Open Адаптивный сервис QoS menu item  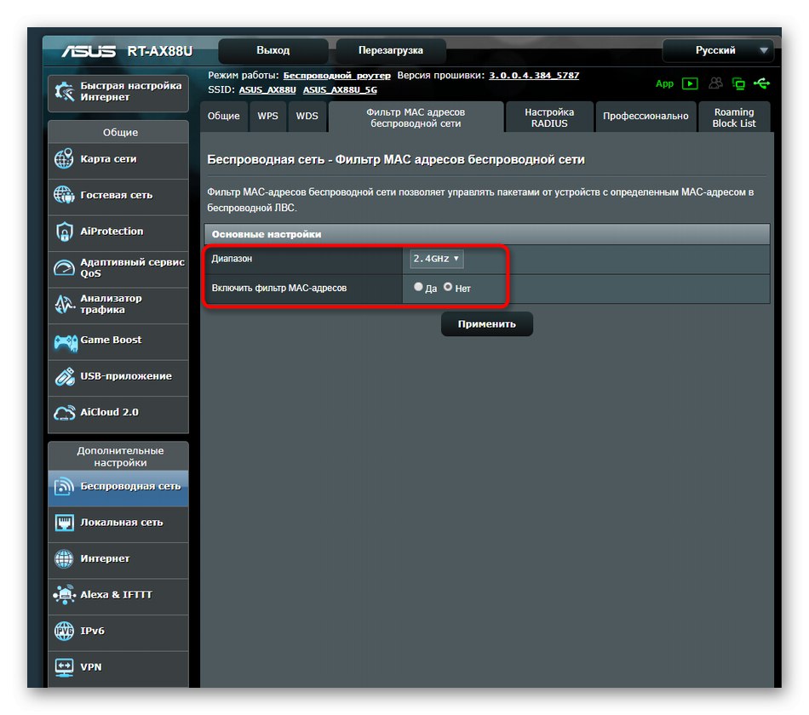(x=118, y=268)
